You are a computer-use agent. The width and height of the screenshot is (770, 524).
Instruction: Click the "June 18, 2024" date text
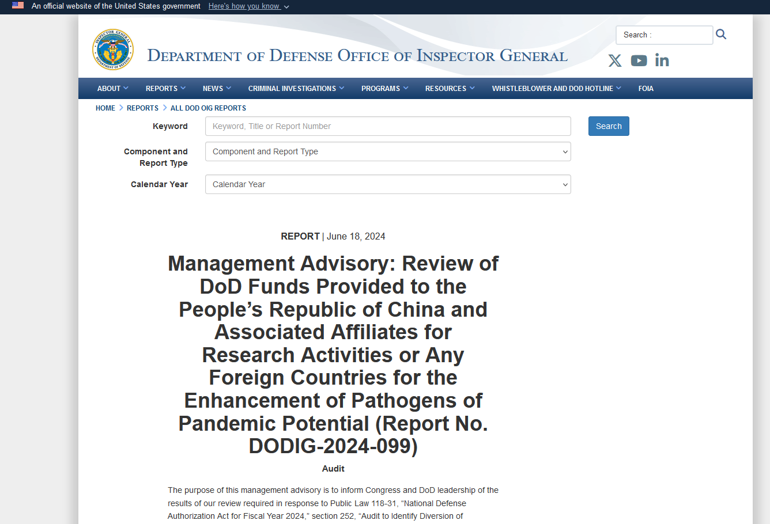356,236
